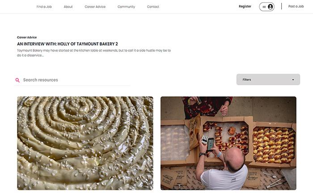Click the Taymount Bakery article excerpt text

click(x=94, y=53)
